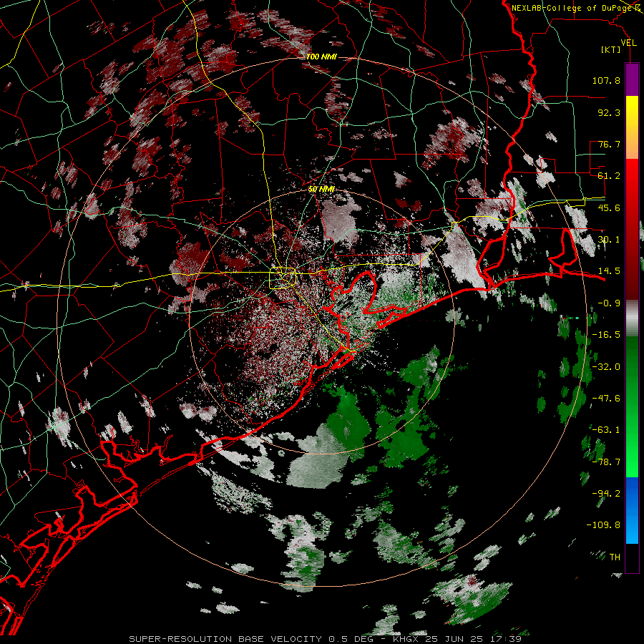Viewport: 644px width, 644px height.
Task: Select the -16.5 scale value
Action: pos(606,335)
